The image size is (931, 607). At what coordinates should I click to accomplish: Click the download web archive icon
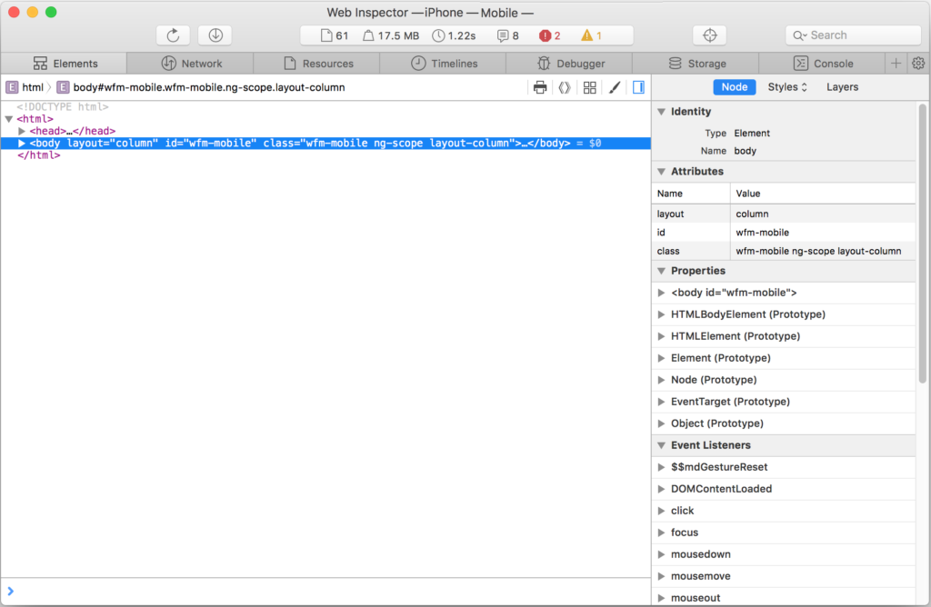pos(215,35)
